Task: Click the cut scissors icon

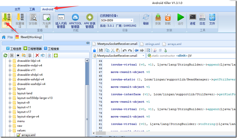Action: 113,50
